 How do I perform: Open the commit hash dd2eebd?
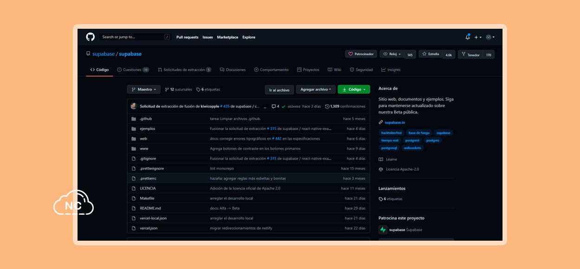pyautogui.click(x=294, y=107)
